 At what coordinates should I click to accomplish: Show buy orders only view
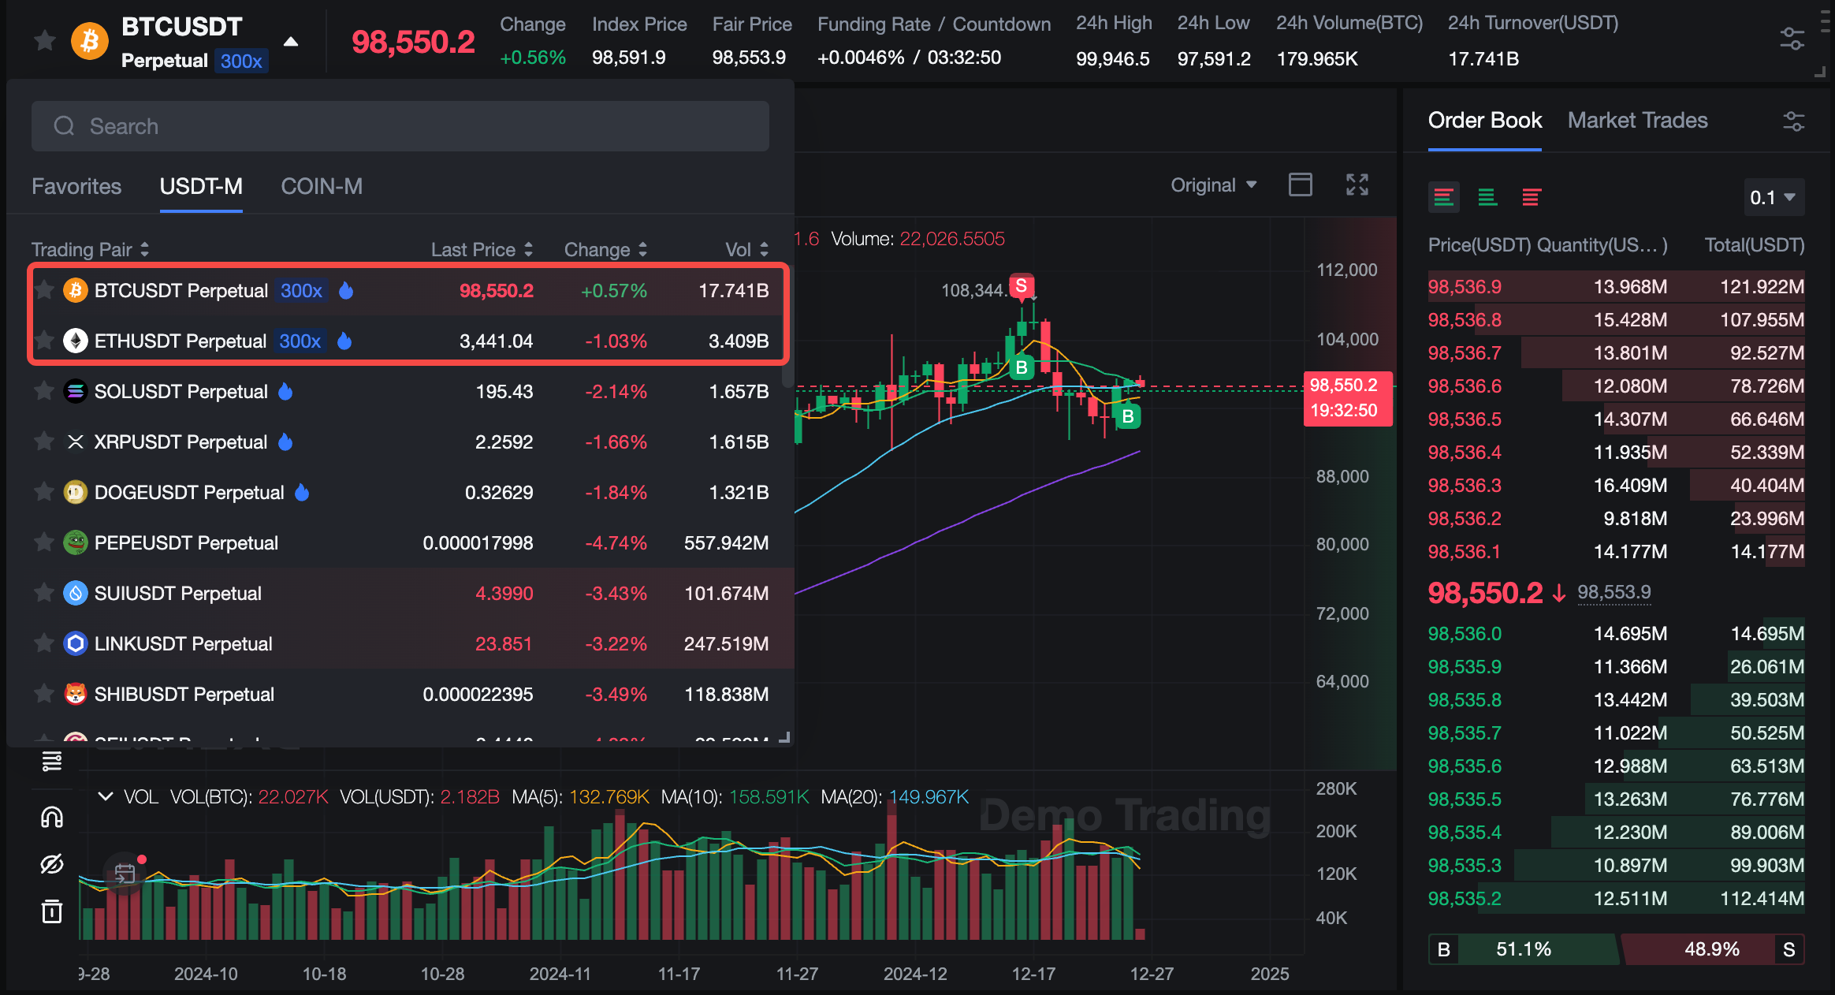pyautogui.click(x=1487, y=197)
